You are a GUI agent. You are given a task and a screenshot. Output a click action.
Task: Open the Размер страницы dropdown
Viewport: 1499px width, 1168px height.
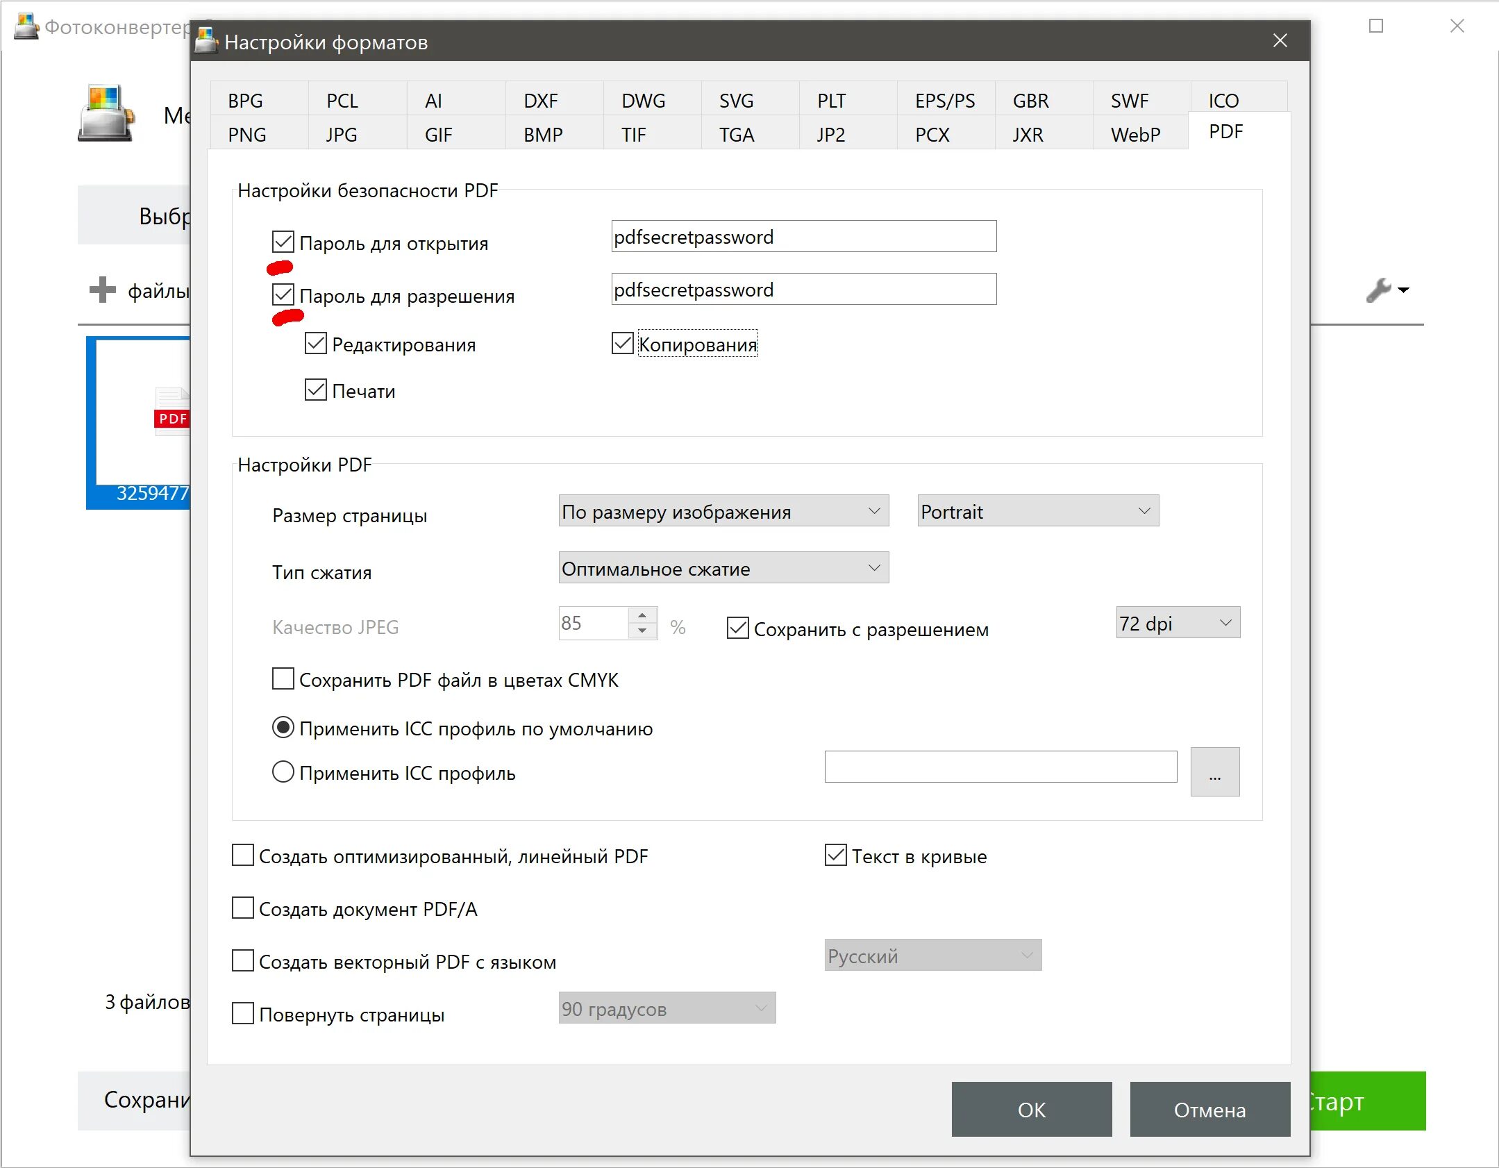tap(723, 511)
